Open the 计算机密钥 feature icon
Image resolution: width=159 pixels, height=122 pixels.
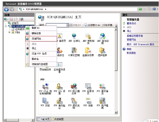[74, 52]
